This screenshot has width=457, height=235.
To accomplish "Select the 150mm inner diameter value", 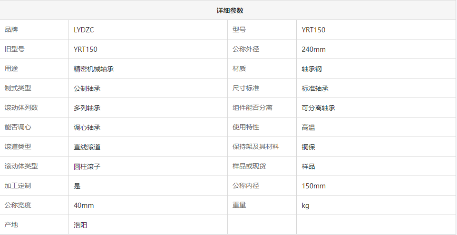I will [x=313, y=186].
